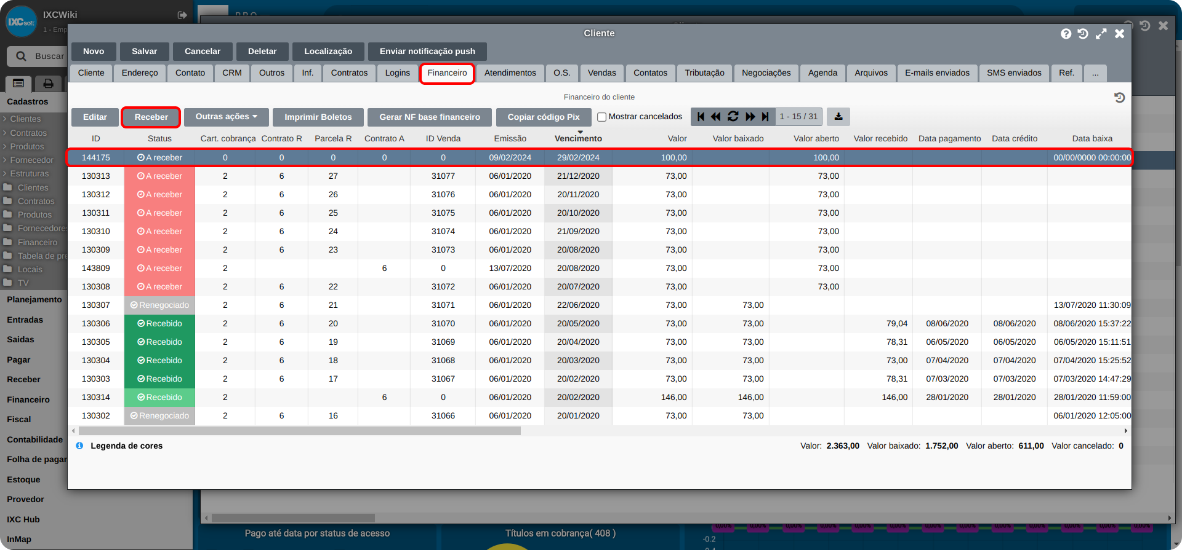
Task: Open the Contabilidade sidebar menu
Action: [34, 439]
